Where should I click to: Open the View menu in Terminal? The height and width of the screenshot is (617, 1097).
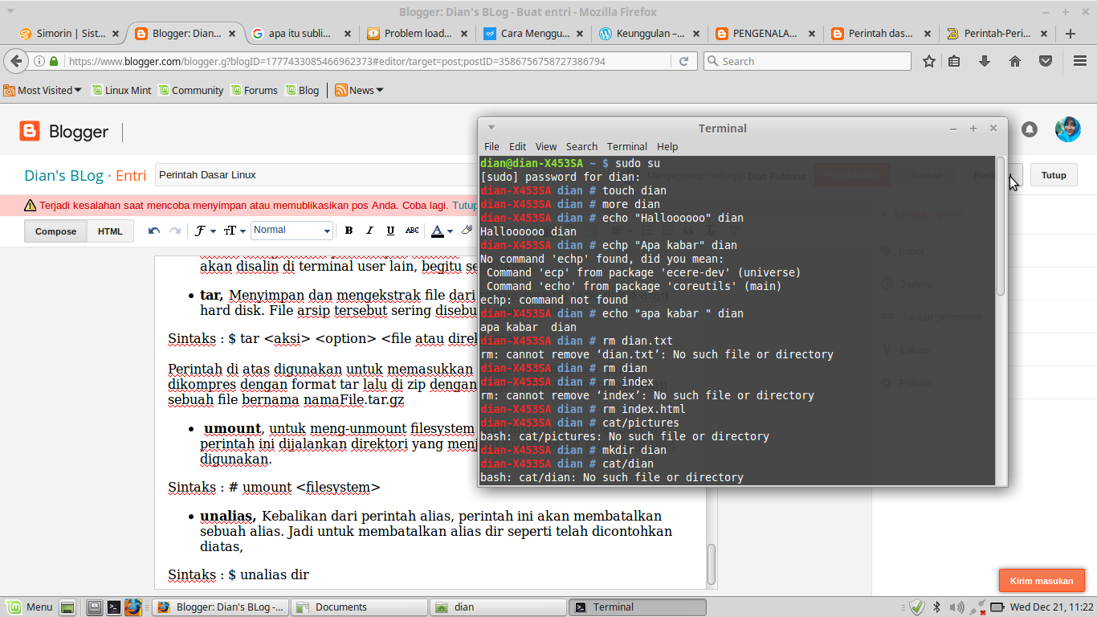tap(546, 146)
